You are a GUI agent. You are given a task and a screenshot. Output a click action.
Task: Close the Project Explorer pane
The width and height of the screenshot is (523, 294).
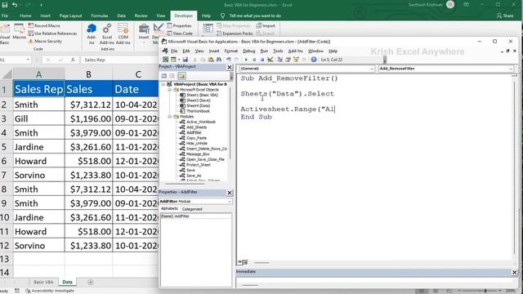(230, 67)
